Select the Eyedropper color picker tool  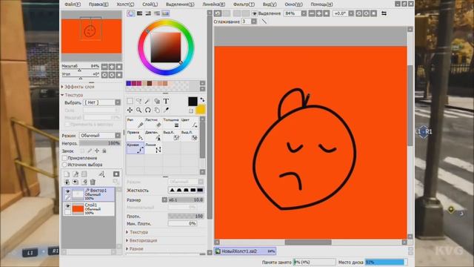click(166, 110)
